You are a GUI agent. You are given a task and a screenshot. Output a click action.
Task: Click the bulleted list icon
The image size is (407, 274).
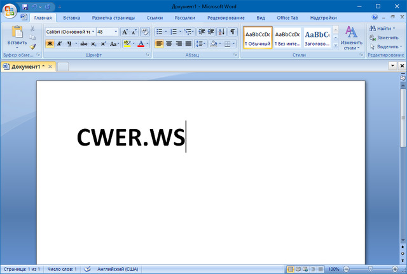(x=160, y=31)
